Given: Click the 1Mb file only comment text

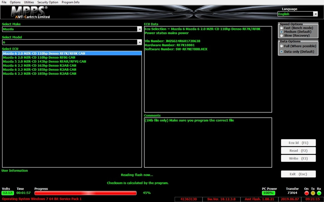Looking at the screenshot, I should (x=189, y=120).
